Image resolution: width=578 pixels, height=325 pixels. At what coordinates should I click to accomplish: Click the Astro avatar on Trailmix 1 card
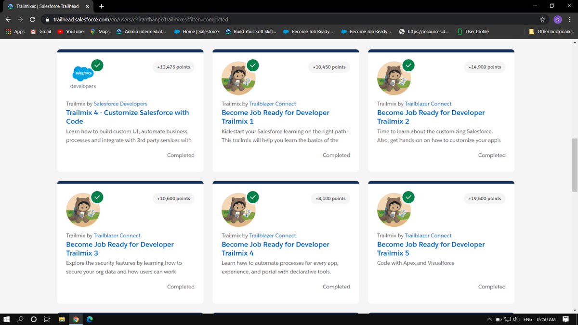pos(238,78)
